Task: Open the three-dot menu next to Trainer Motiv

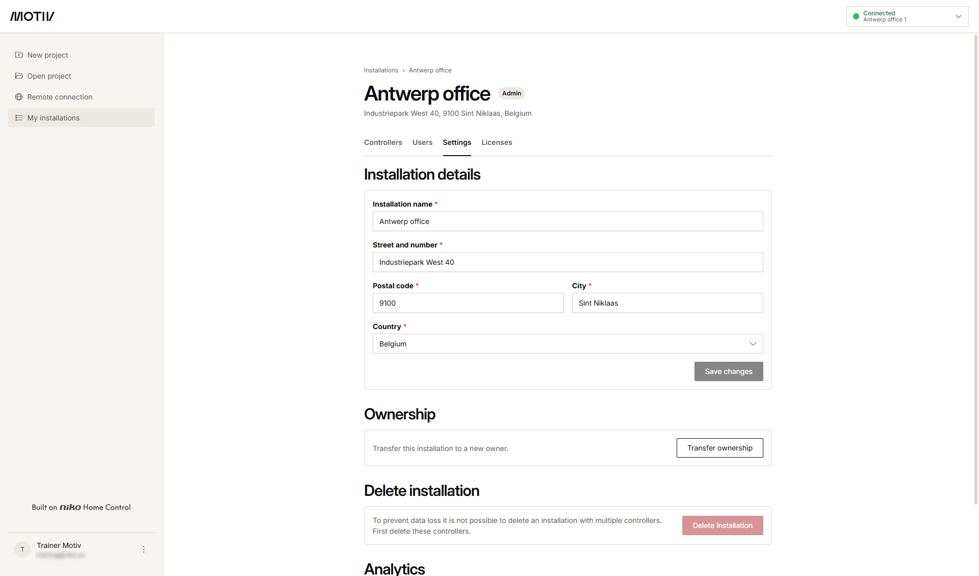Action: pyautogui.click(x=143, y=549)
